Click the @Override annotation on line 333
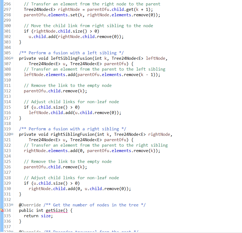242x233 pixels. click(28, 205)
